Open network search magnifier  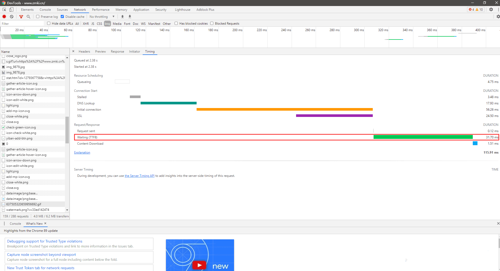point(28,16)
